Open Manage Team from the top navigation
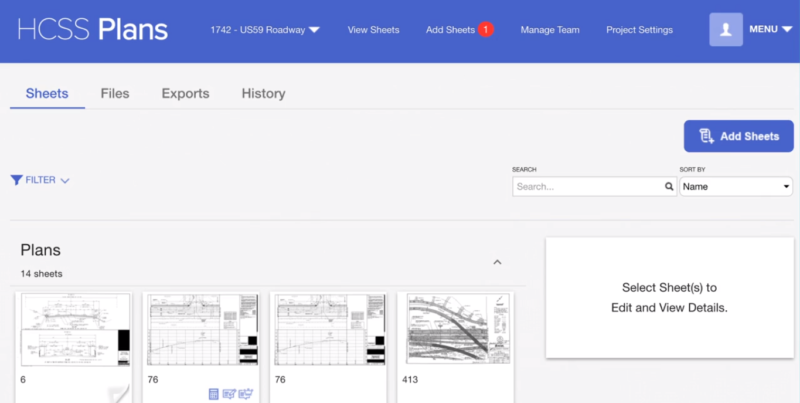The image size is (800, 403). pyautogui.click(x=550, y=30)
